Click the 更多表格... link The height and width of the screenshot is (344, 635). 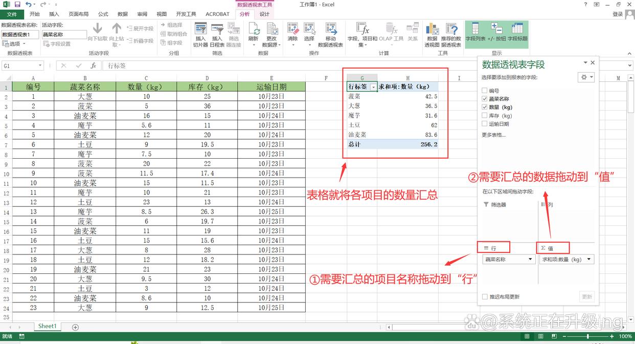(x=493, y=135)
